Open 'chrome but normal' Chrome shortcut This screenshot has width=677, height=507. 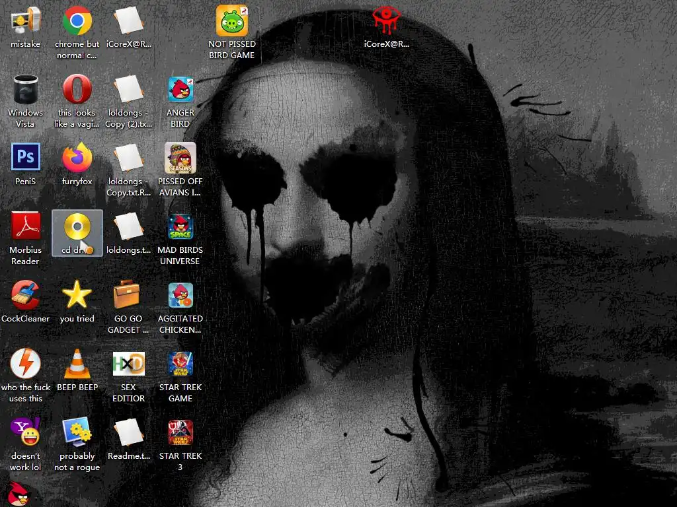77,20
